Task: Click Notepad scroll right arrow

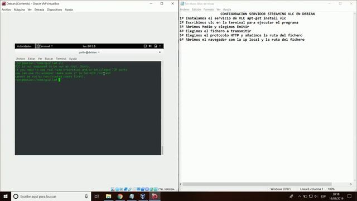Action: click(351, 184)
